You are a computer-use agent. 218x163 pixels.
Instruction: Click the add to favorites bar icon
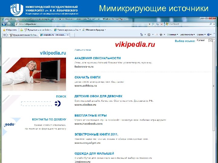(22, 30)
